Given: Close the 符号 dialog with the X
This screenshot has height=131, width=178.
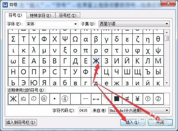Looking at the screenshot, I should (x=168, y=3).
